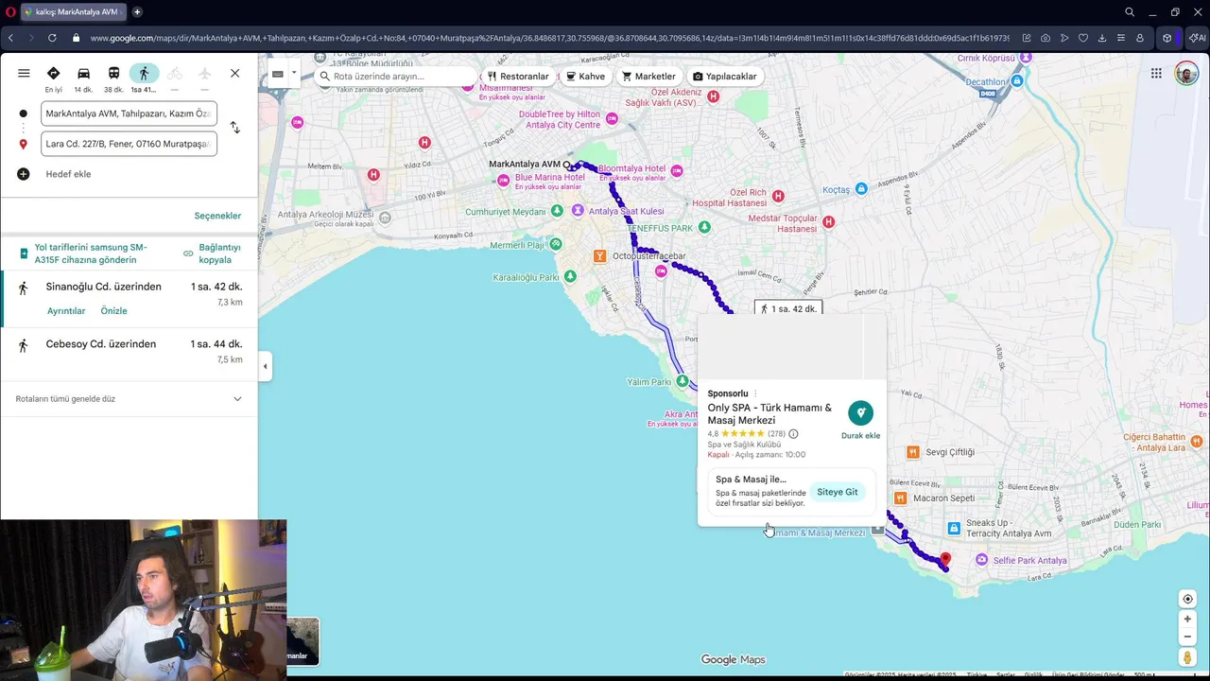Viewport: 1210px width, 681px height.
Task: Open the keyboard input tools dropdown arrow
Action: point(294,74)
